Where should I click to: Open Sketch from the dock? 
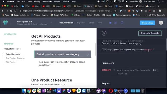[74, 91]
